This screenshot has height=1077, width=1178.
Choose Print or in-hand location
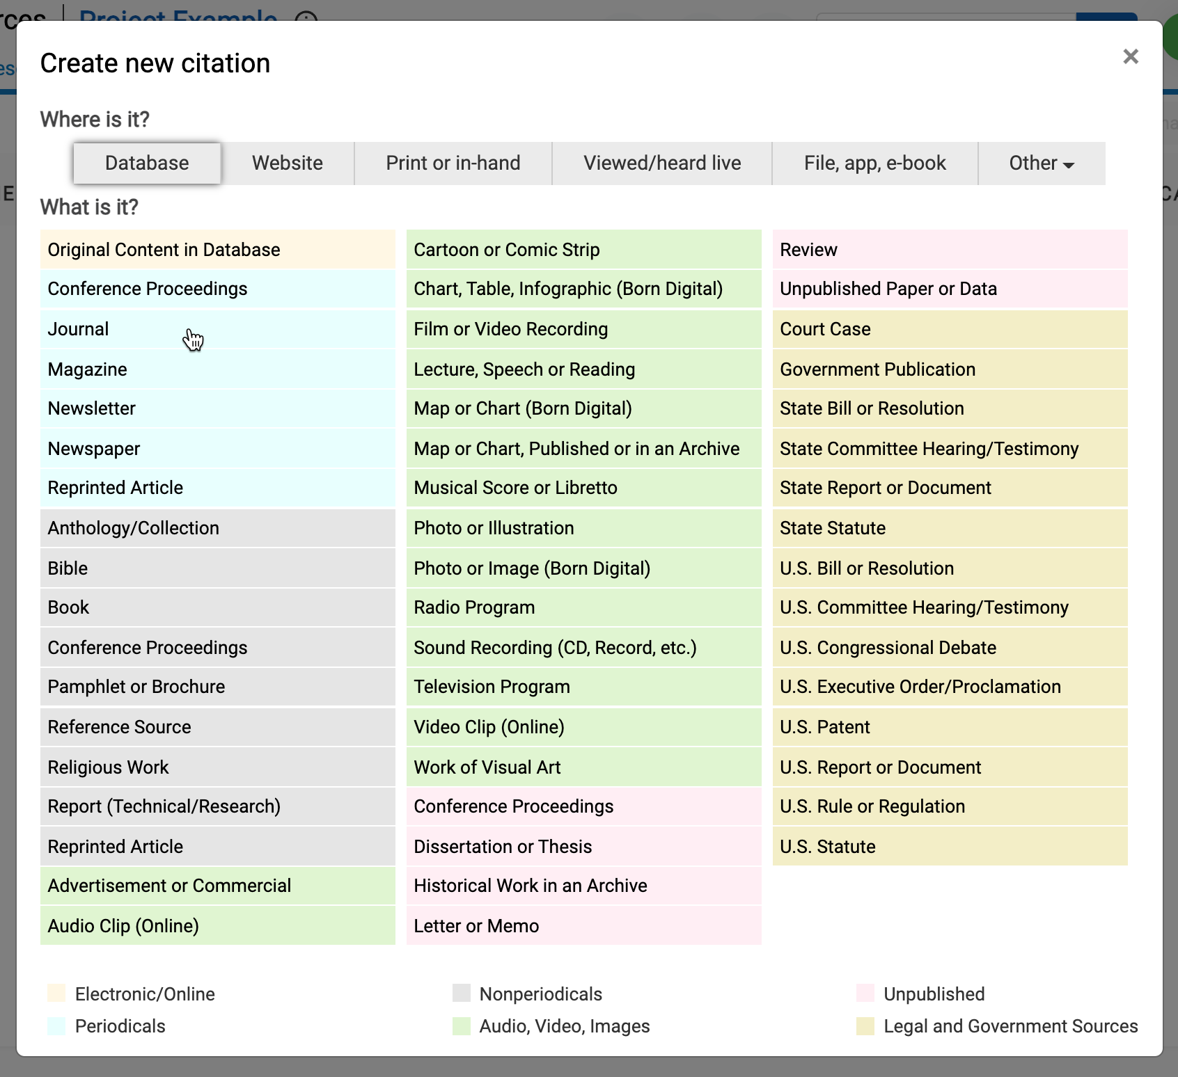coord(453,163)
